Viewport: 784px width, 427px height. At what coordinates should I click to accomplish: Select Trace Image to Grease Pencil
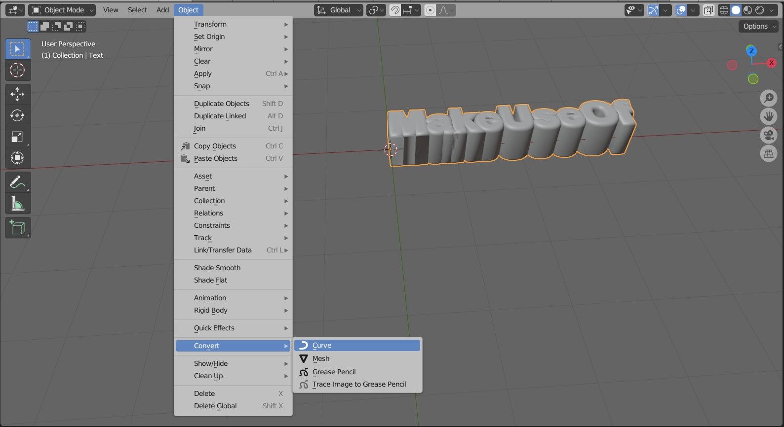click(357, 384)
